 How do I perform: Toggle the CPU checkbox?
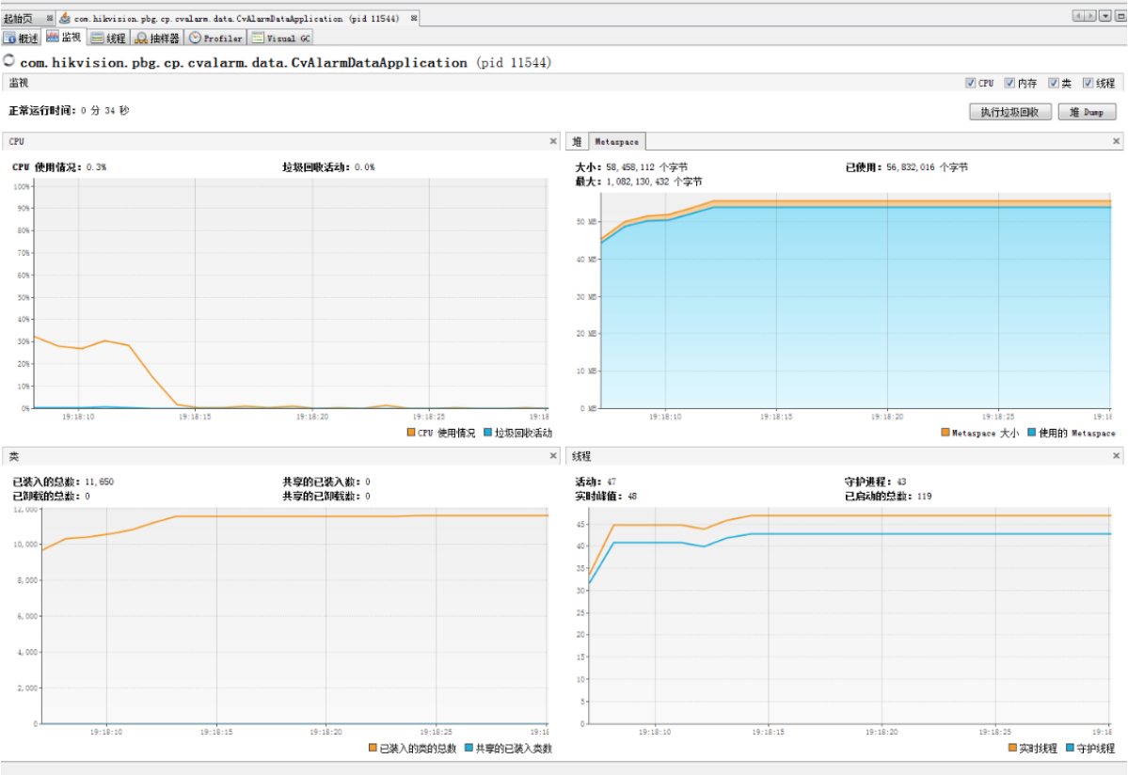pos(971,83)
